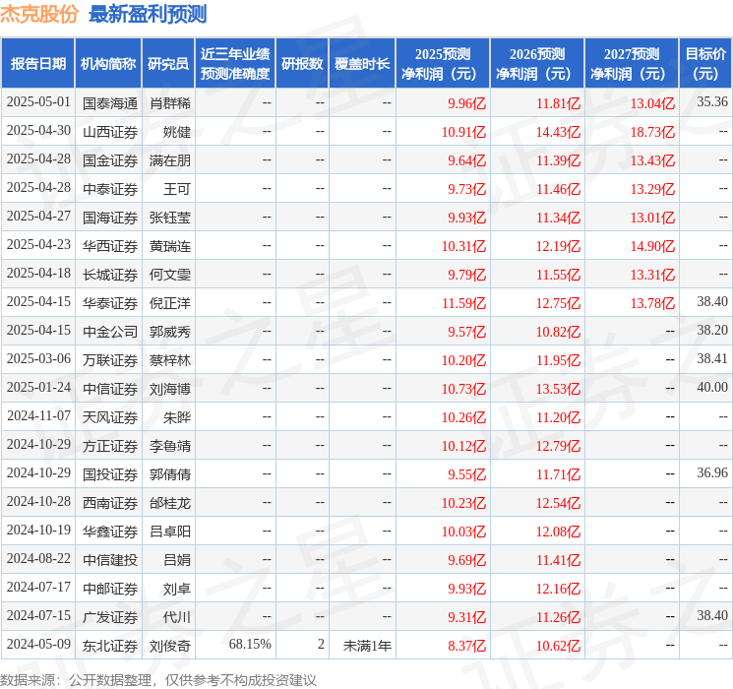Screen dimensions: 733x689
Task: Click analyst name 刘海博
Action: [x=170, y=389]
